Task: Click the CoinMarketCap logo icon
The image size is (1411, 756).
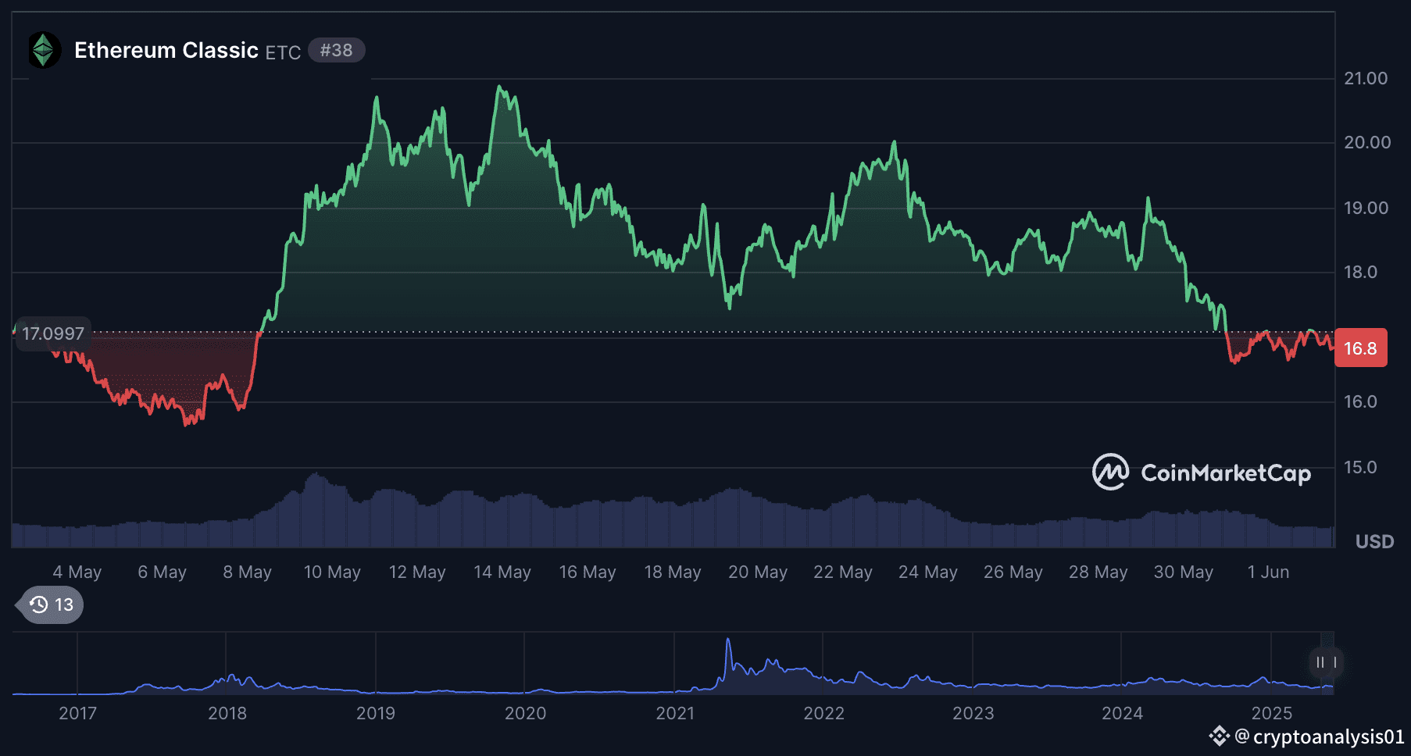Action: click(x=1109, y=472)
